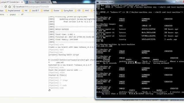Click the '[Pipeline] // stage' log line
184x103 pixels.
pyautogui.click(x=58, y=80)
